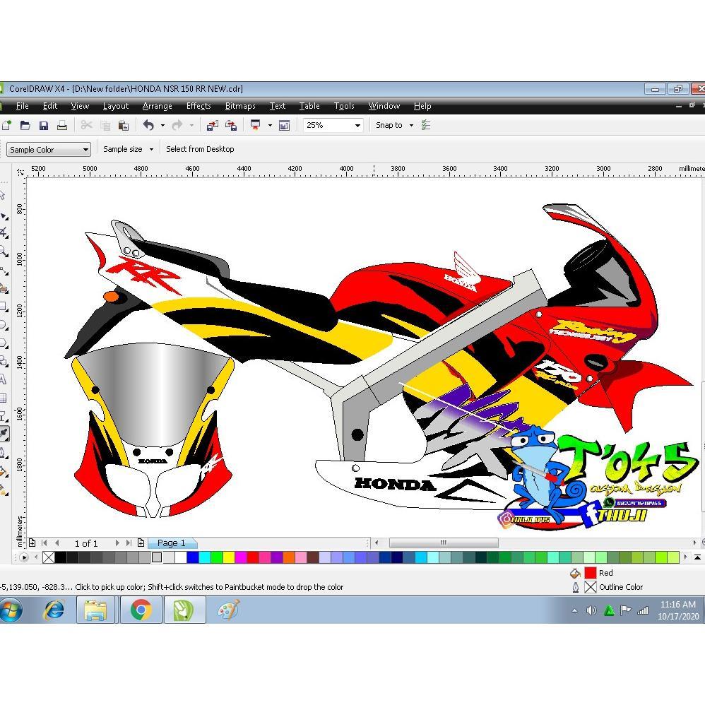
Task: Click the Red fill swatch in status bar
Action: (591, 573)
